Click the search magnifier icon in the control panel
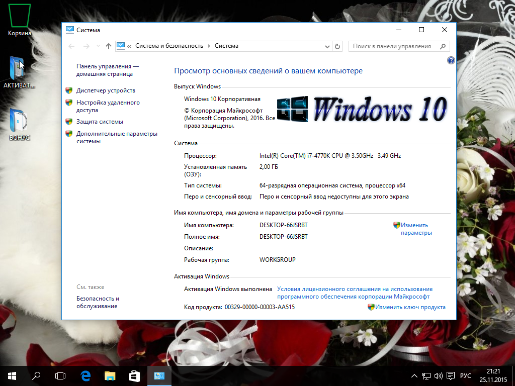515x386 pixels. (443, 46)
